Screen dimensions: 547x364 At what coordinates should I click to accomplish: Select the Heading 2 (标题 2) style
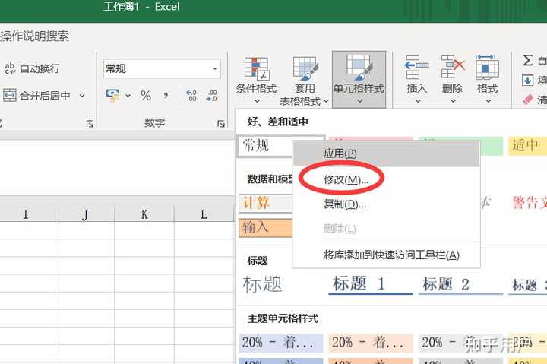460,284
